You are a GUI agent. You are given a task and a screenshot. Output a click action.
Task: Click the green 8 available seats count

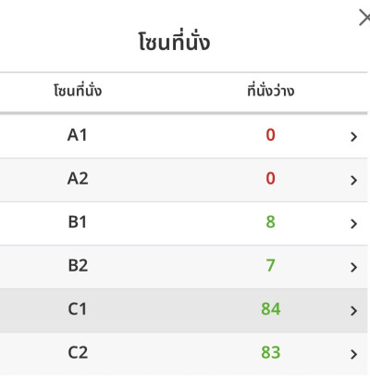tap(270, 222)
